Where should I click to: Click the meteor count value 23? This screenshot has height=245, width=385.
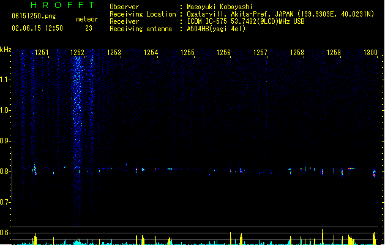tap(89, 28)
